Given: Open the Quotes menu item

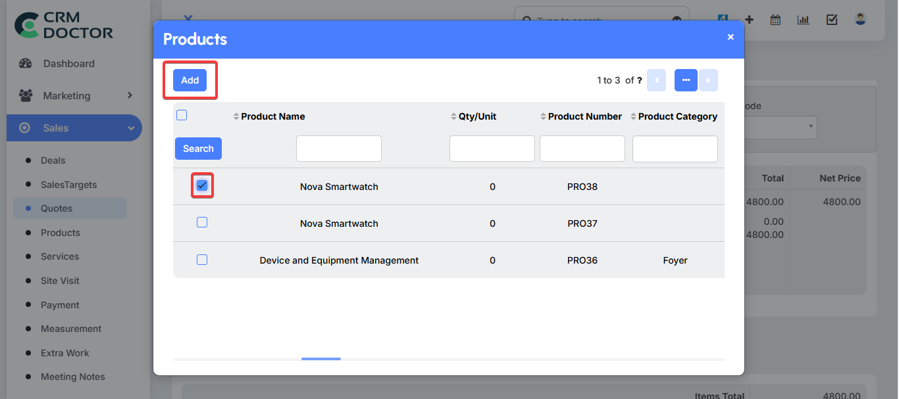Looking at the screenshot, I should point(58,208).
